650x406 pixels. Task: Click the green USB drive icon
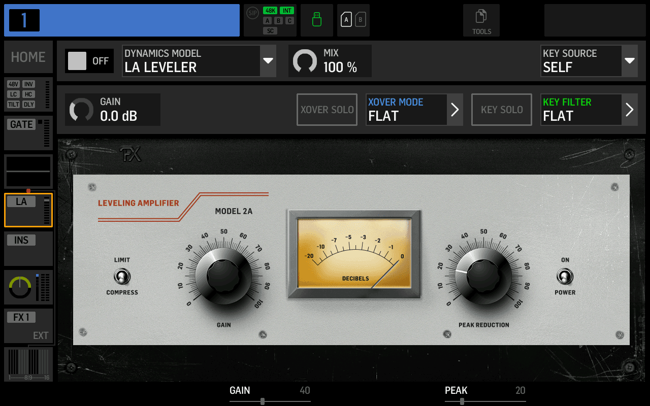point(317,20)
